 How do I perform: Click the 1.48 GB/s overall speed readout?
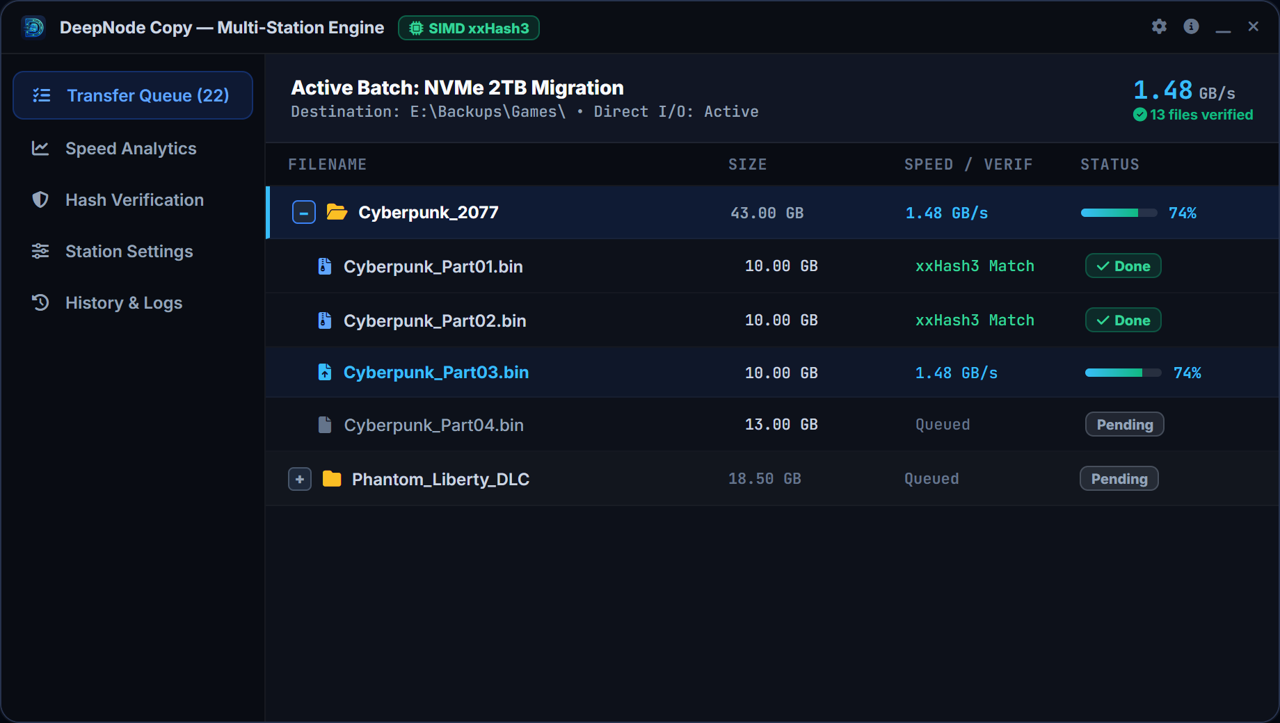pos(1184,90)
